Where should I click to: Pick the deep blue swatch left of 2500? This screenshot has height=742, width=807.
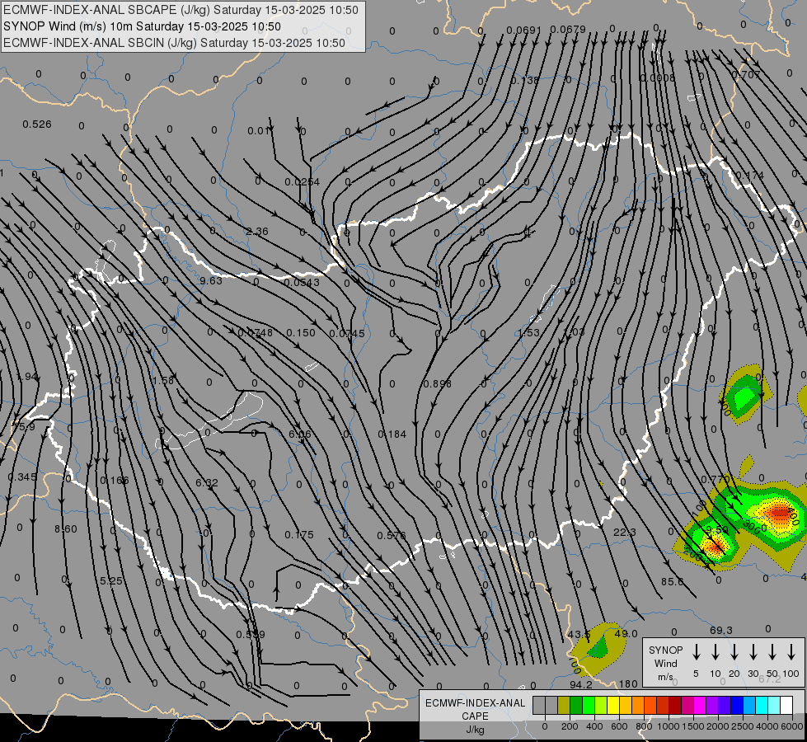(736, 706)
